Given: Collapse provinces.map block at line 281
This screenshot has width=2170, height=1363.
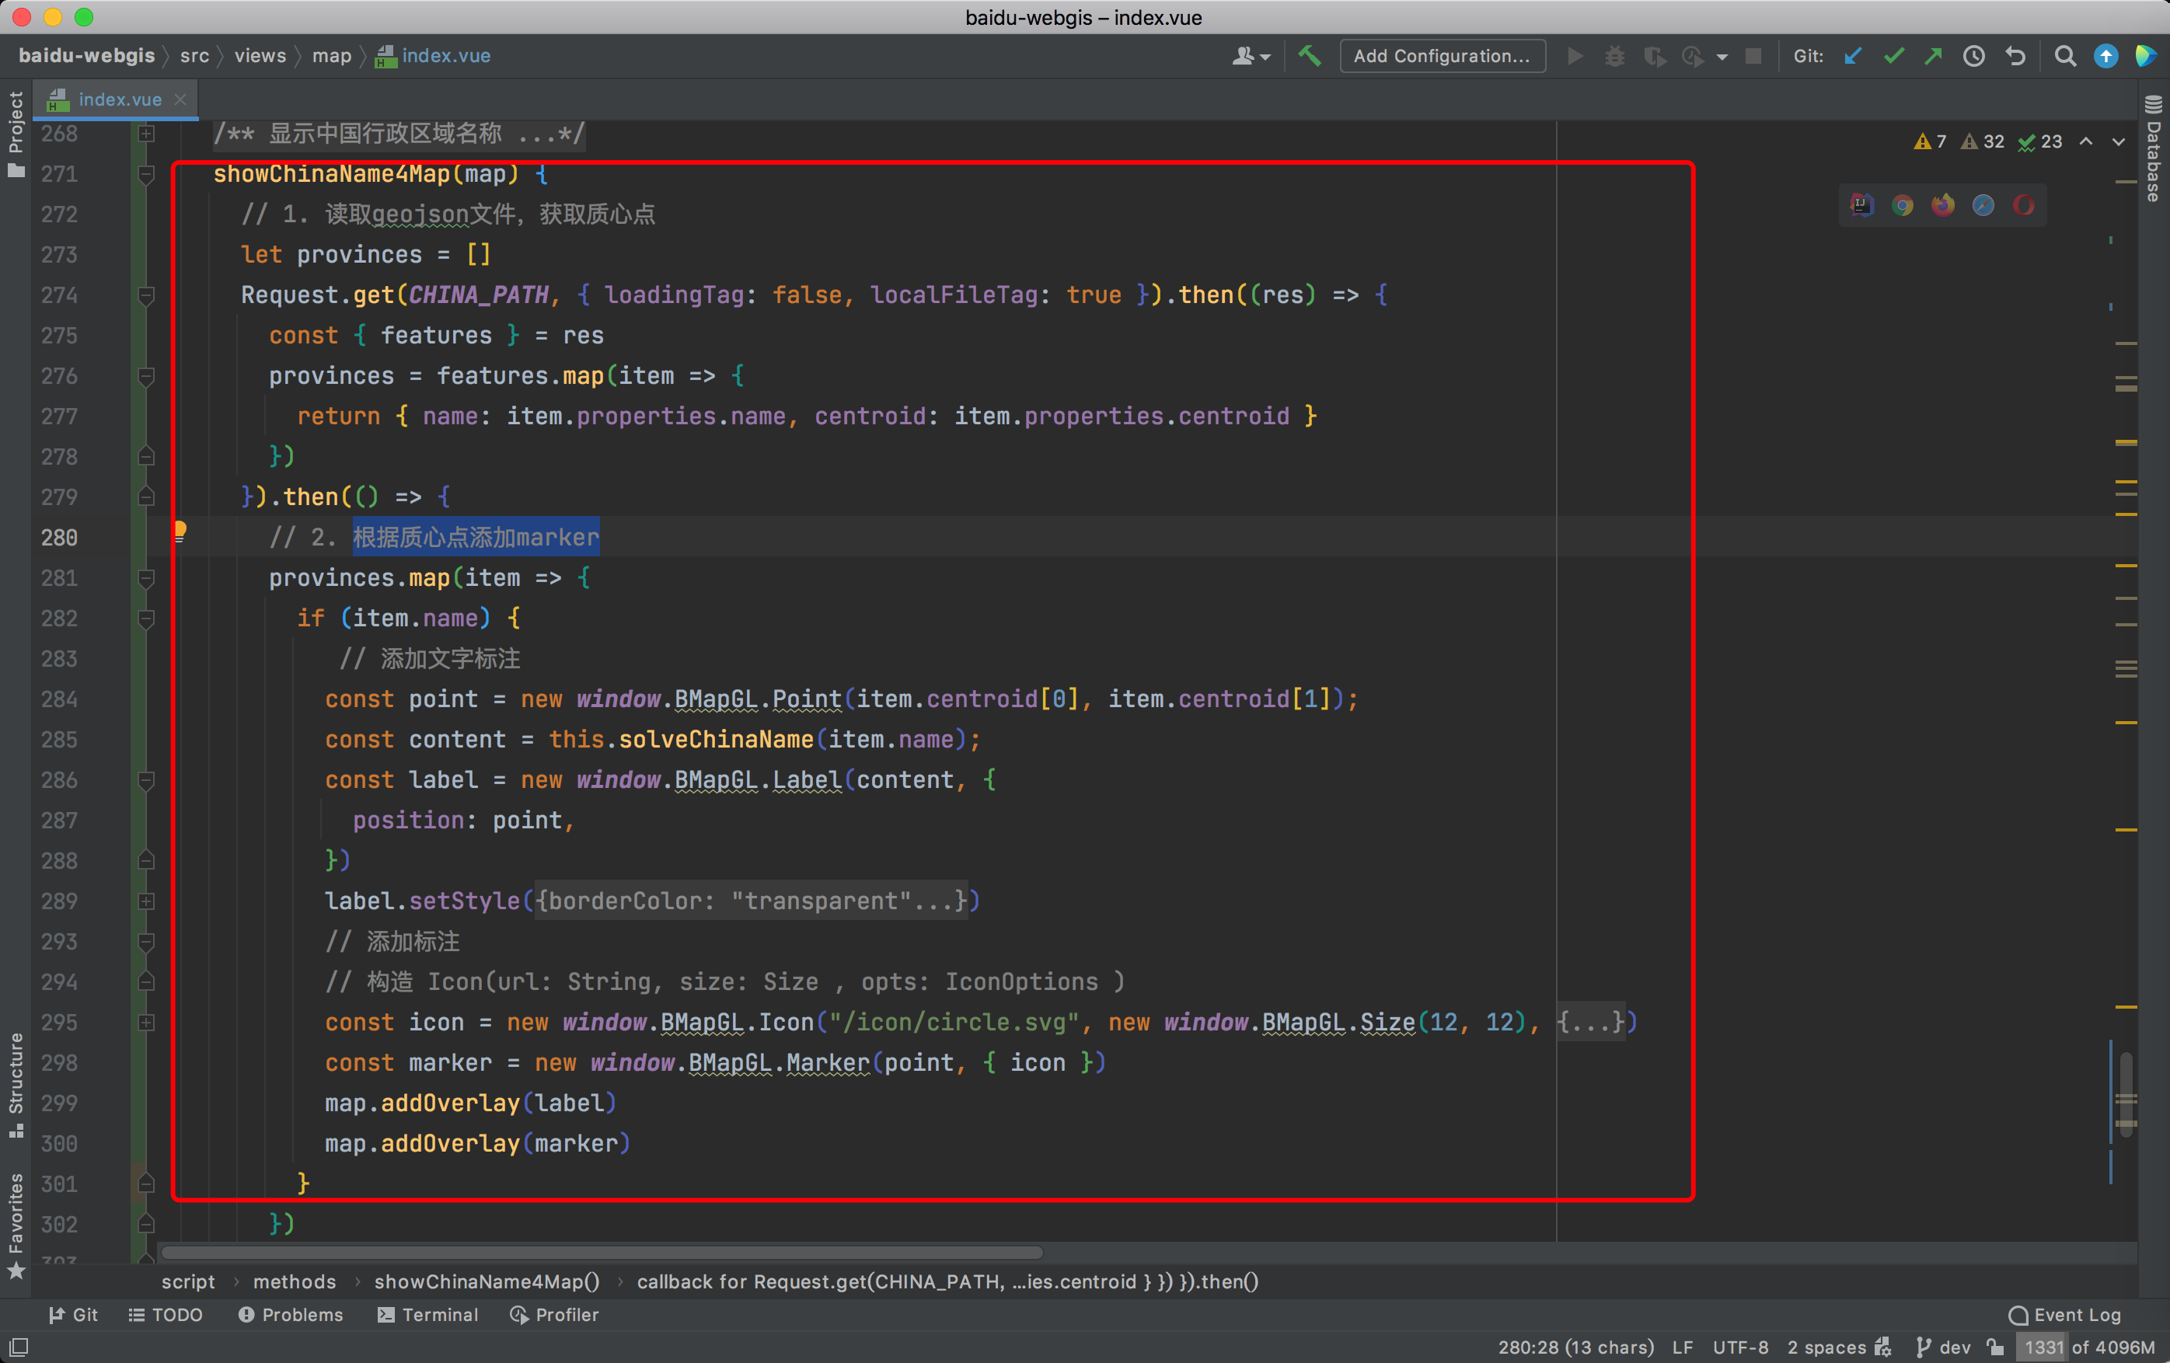Looking at the screenshot, I should coord(145,577).
